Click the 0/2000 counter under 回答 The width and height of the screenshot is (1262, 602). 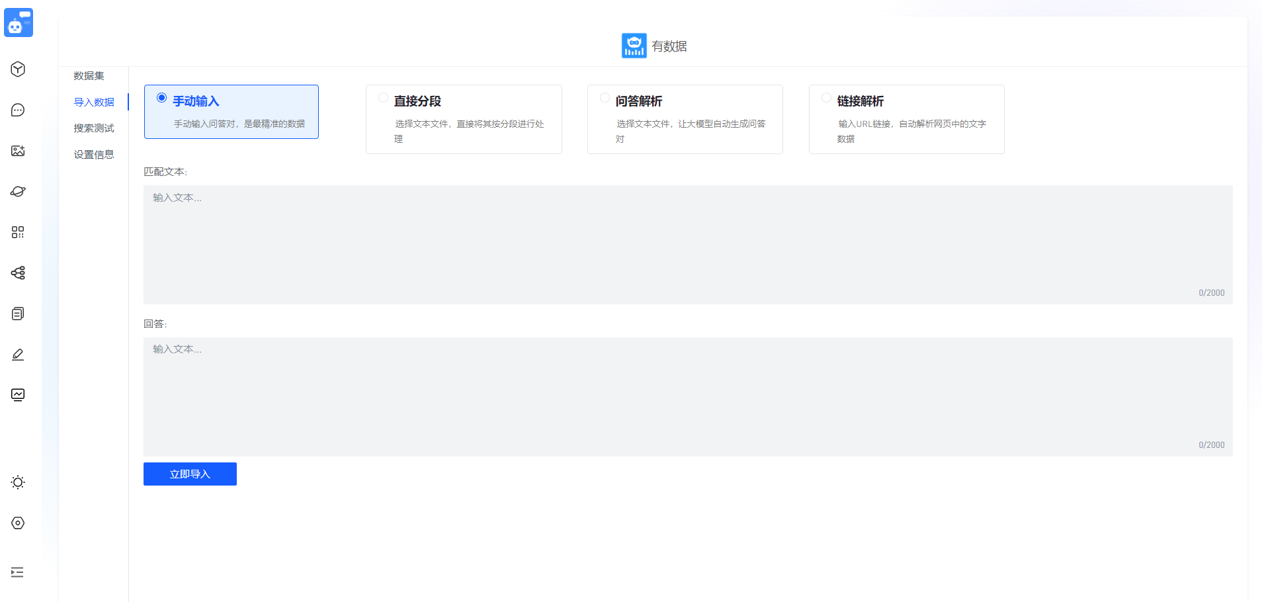(1212, 445)
